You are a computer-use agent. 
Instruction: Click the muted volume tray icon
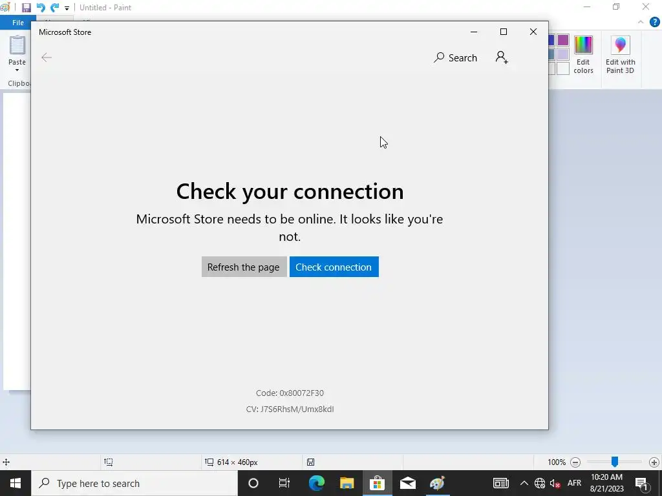[555, 483]
